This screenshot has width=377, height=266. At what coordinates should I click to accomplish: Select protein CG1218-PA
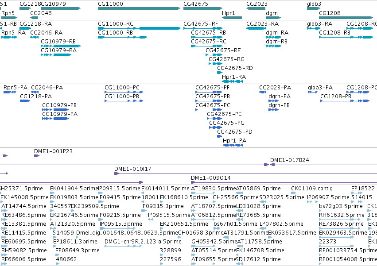pyautogui.click(x=36, y=96)
